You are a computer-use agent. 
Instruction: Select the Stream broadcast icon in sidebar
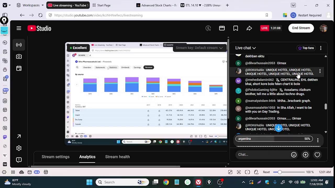(19, 45)
